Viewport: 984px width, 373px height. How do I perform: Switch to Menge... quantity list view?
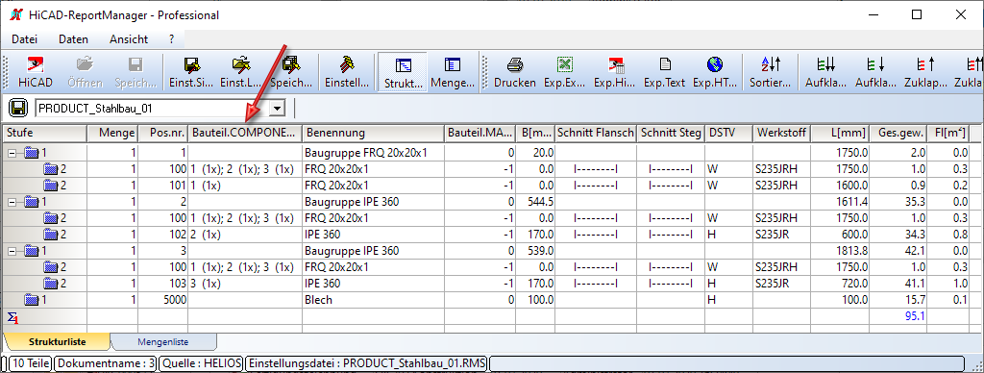[x=453, y=72]
